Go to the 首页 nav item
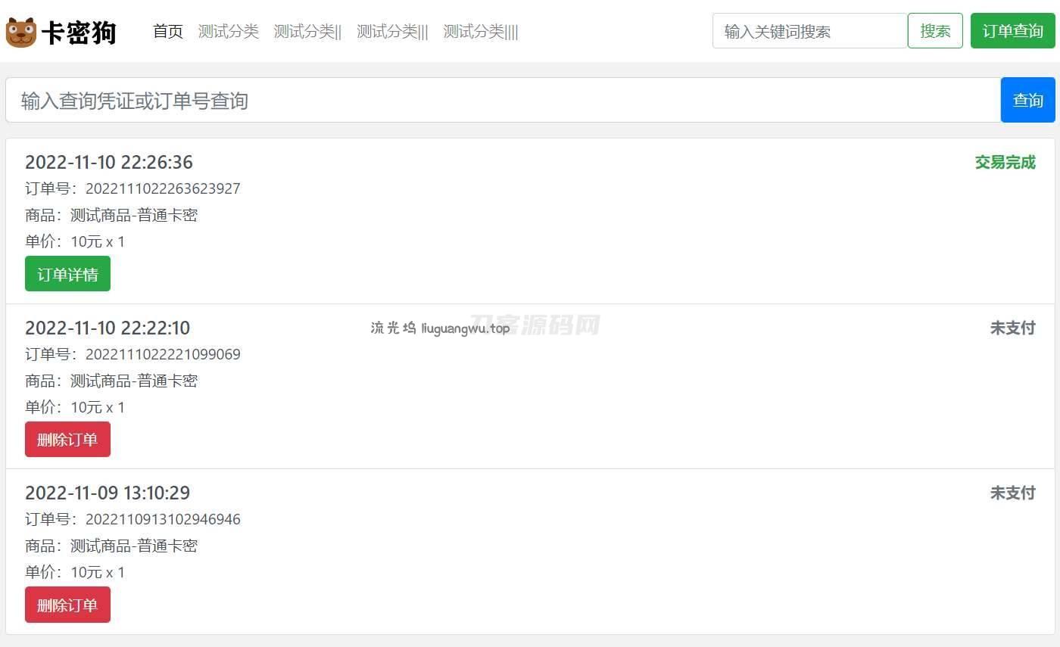The width and height of the screenshot is (1060, 647). click(x=168, y=31)
